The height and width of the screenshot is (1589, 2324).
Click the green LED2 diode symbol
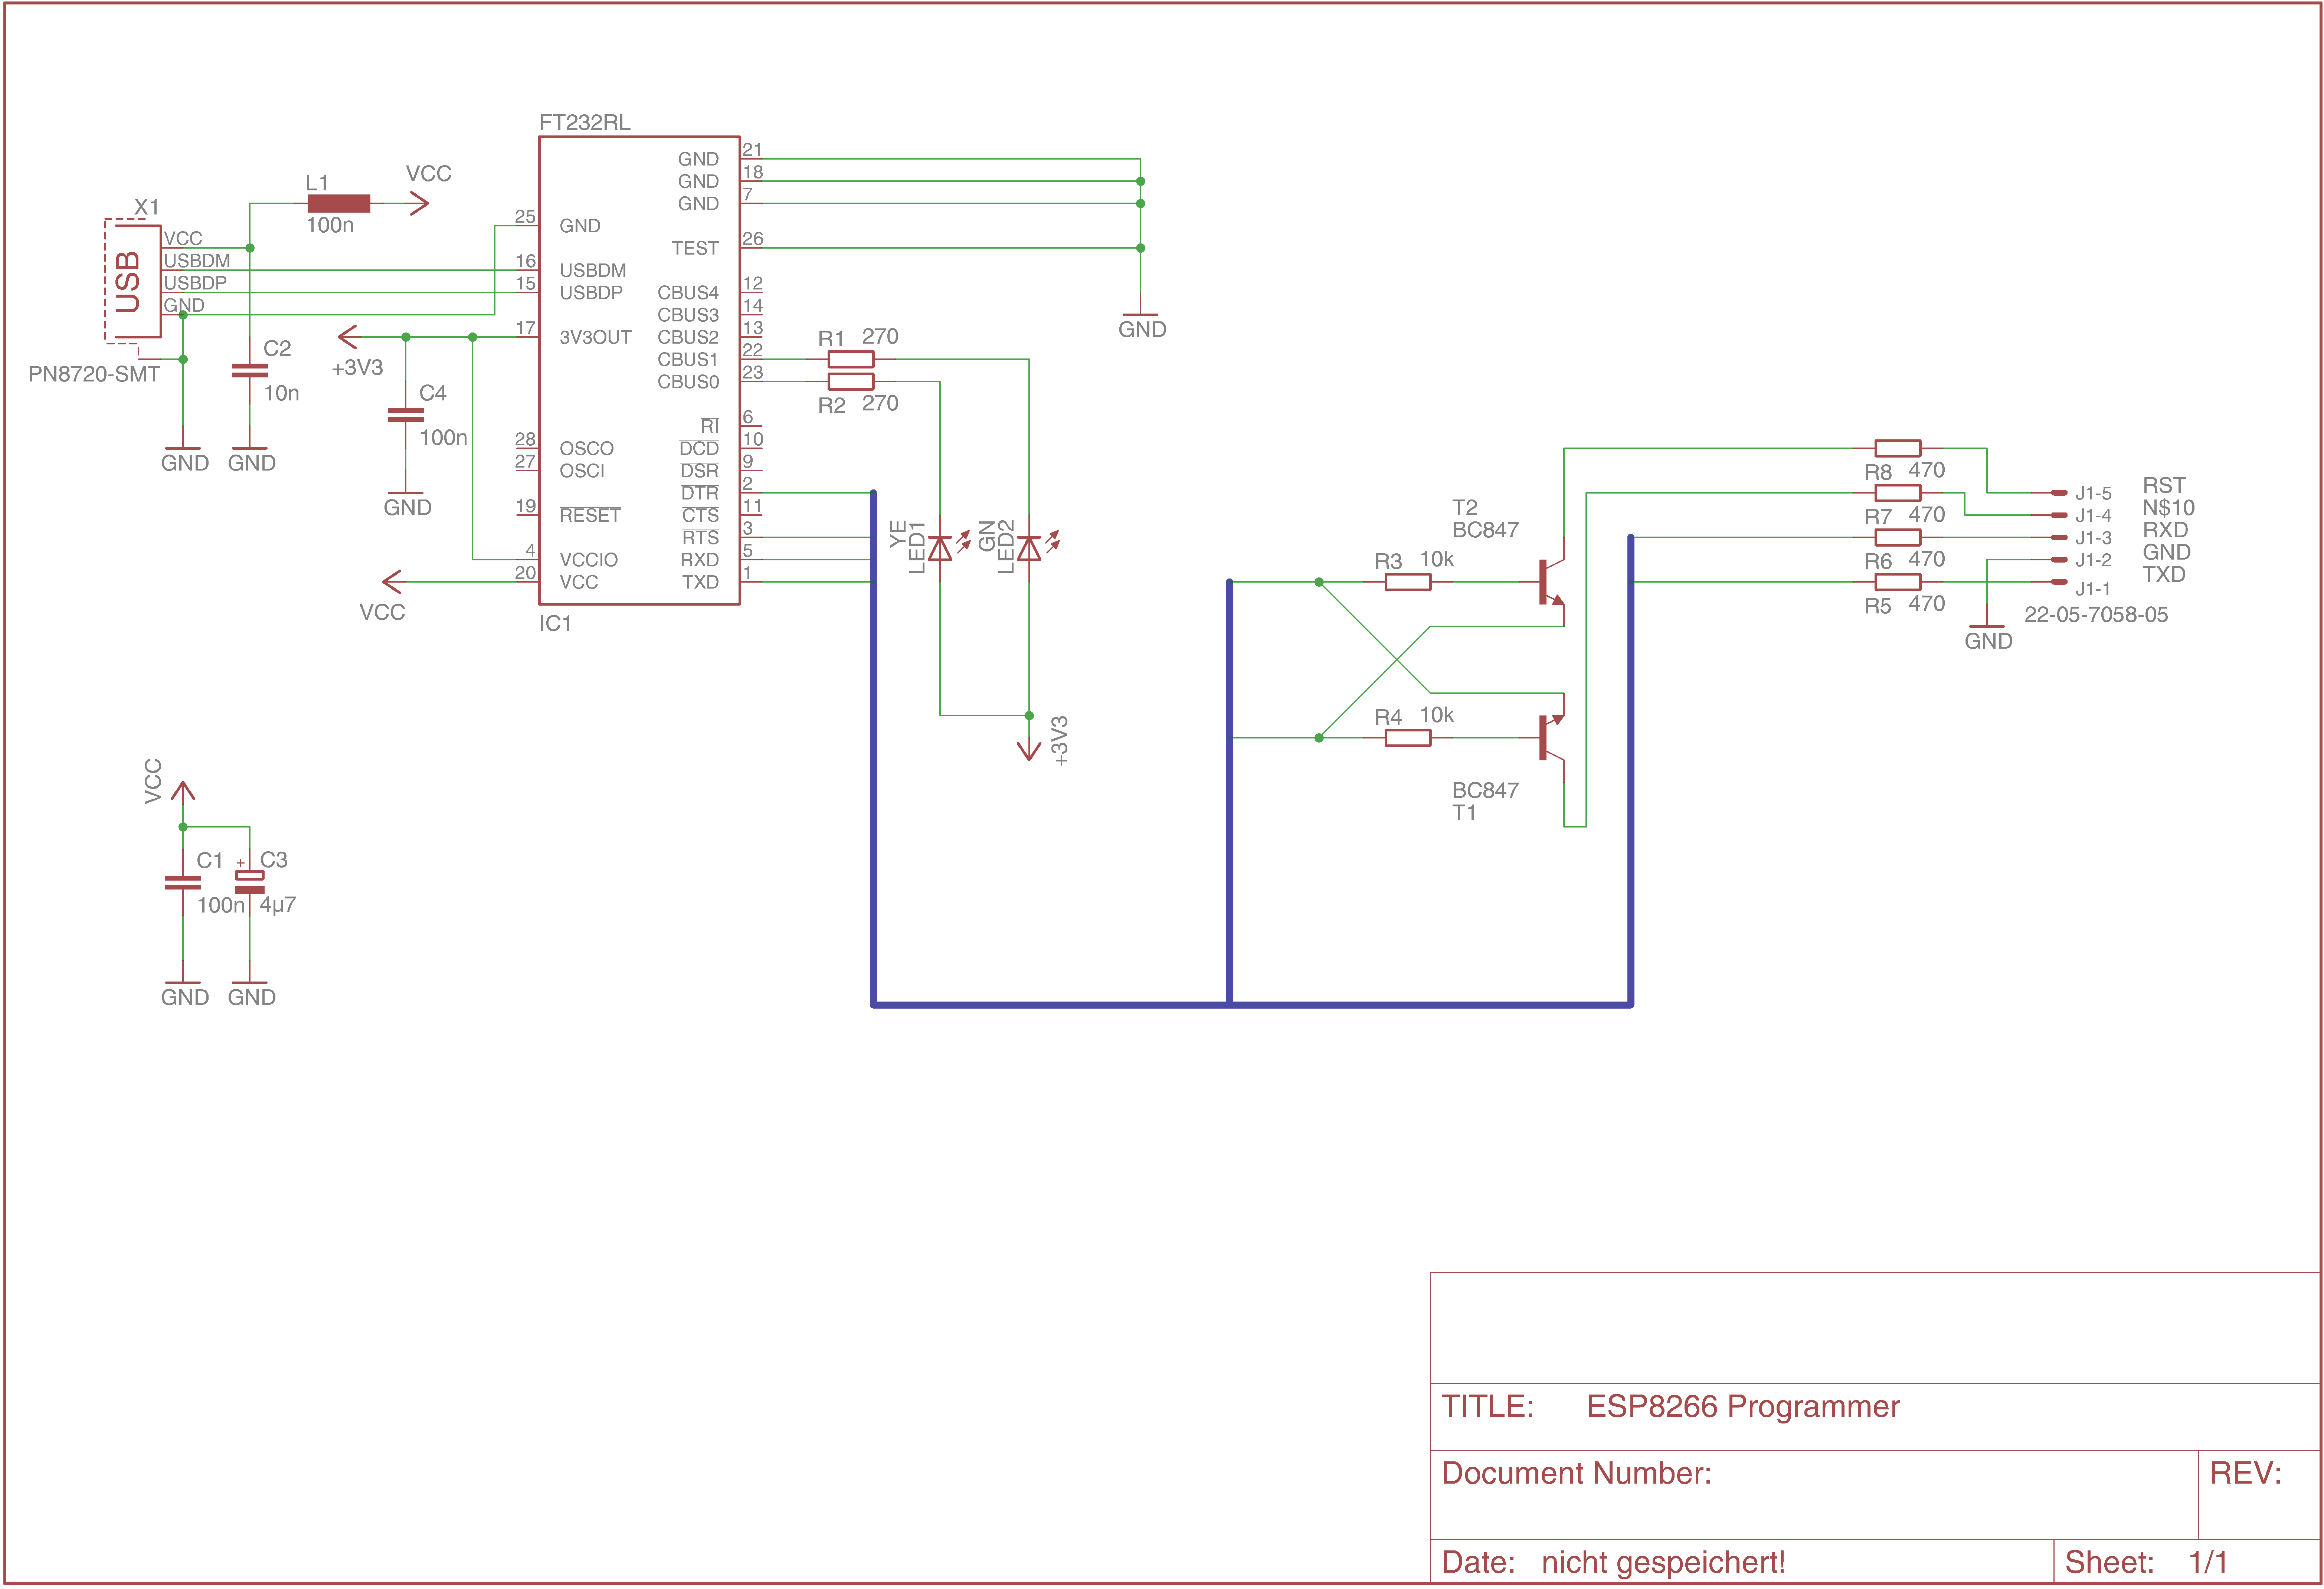(x=1029, y=548)
